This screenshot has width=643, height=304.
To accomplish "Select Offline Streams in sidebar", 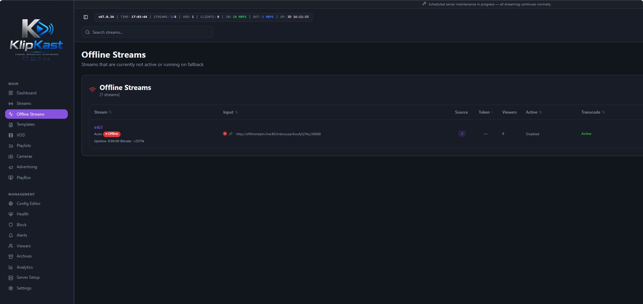I will pos(36,114).
